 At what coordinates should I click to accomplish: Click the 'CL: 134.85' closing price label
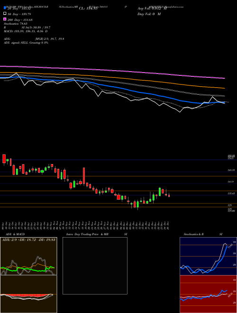tap(88, 9)
